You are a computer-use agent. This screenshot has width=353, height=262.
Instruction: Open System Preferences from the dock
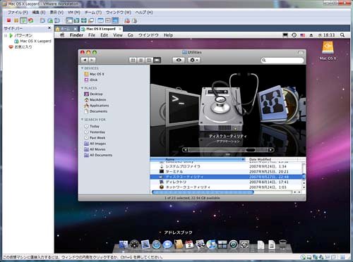(244, 244)
